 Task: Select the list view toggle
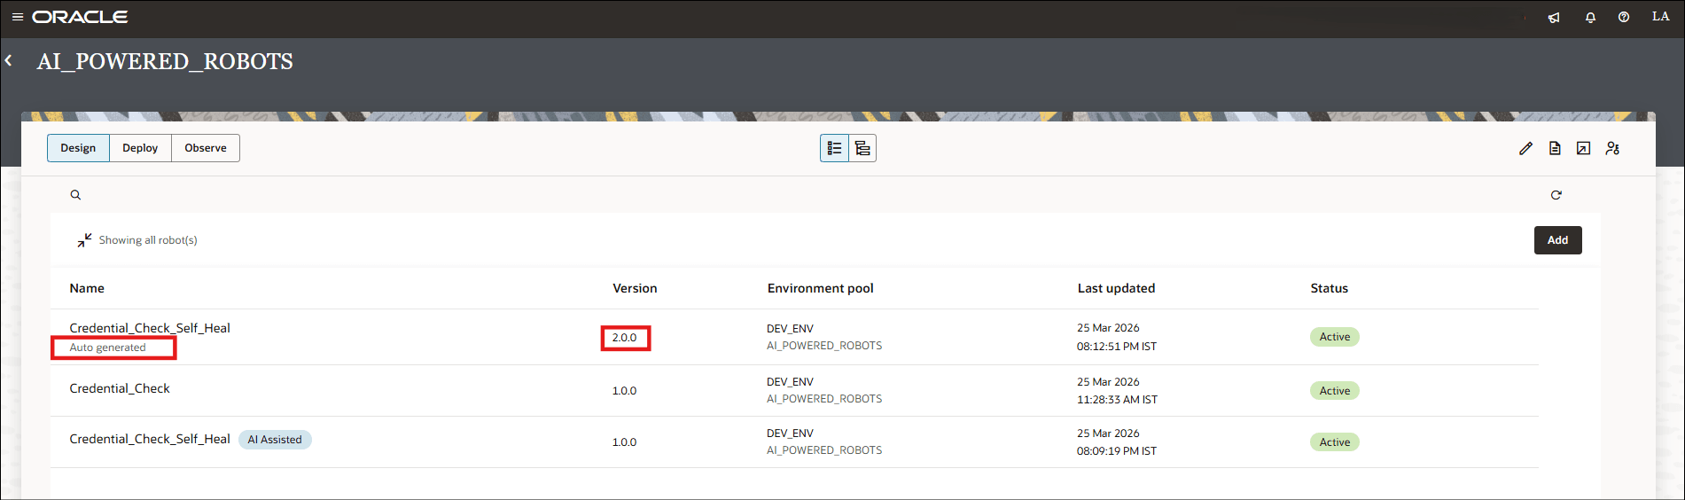click(834, 148)
